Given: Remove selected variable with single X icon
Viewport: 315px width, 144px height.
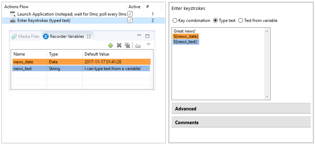Looking at the screenshot, I should pos(119,46).
